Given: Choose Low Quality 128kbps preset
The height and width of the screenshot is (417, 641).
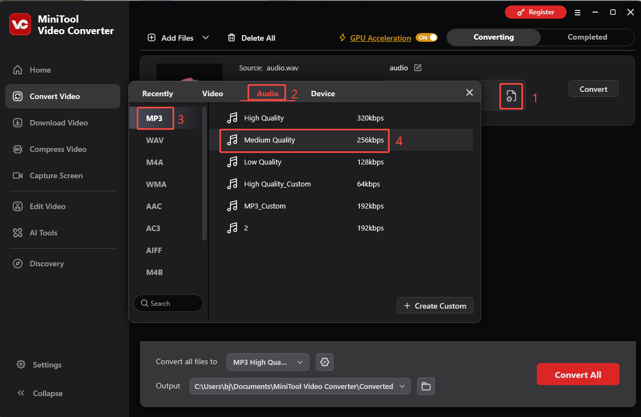Looking at the screenshot, I should point(341,162).
